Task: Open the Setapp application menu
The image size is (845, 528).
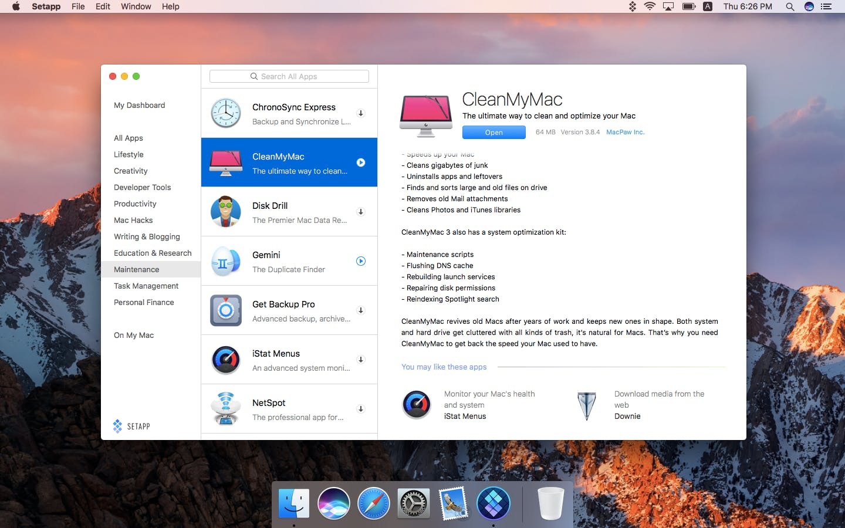Action: (x=46, y=6)
